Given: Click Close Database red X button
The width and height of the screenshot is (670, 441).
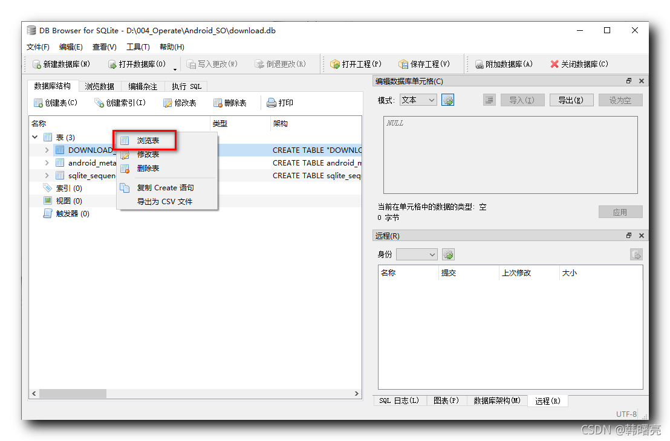Looking at the screenshot, I should tap(579, 64).
